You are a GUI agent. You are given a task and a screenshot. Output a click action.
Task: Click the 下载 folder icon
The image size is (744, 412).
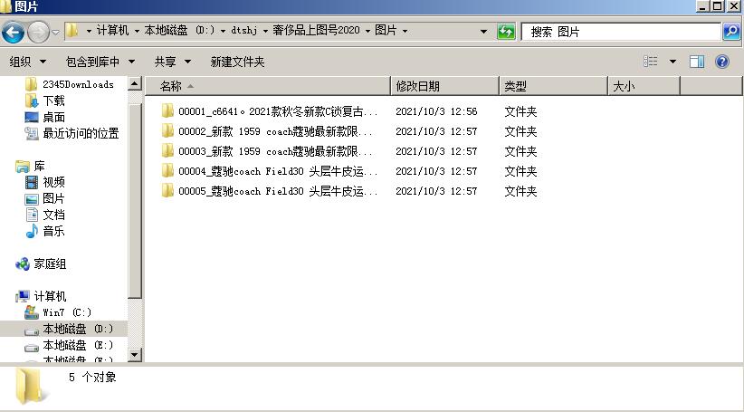pos(32,101)
